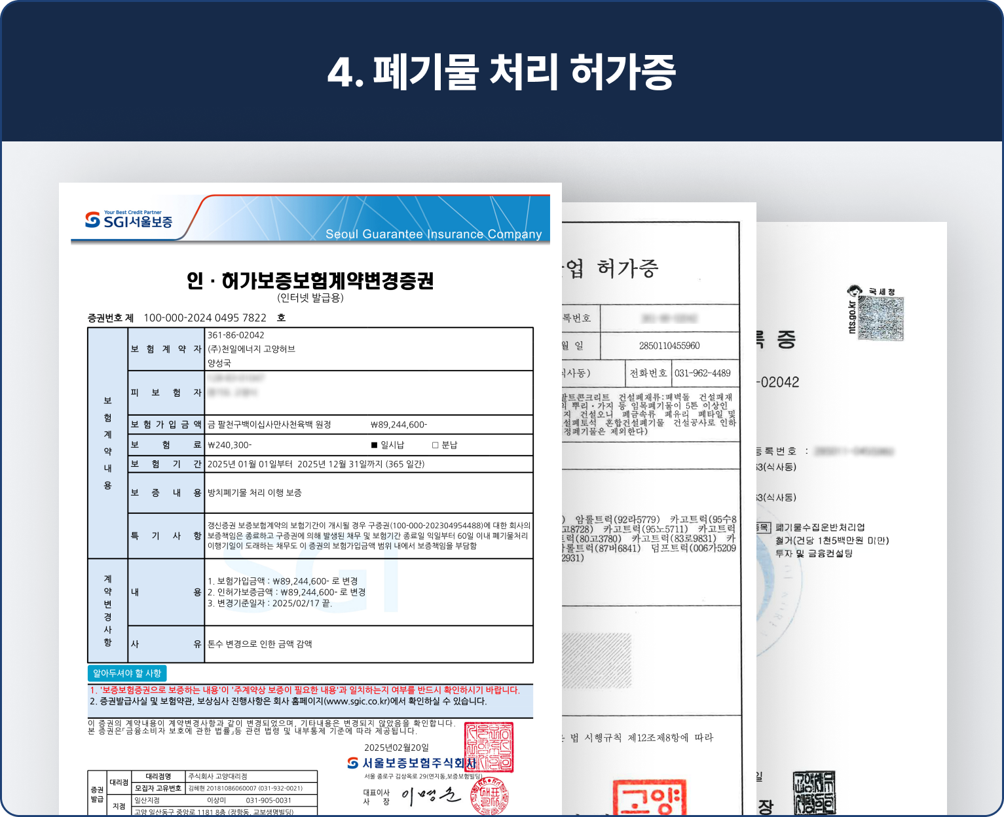Click the period 2025년 01월 01일부터 2025년 12월 31일까지

pyautogui.click(x=296, y=464)
